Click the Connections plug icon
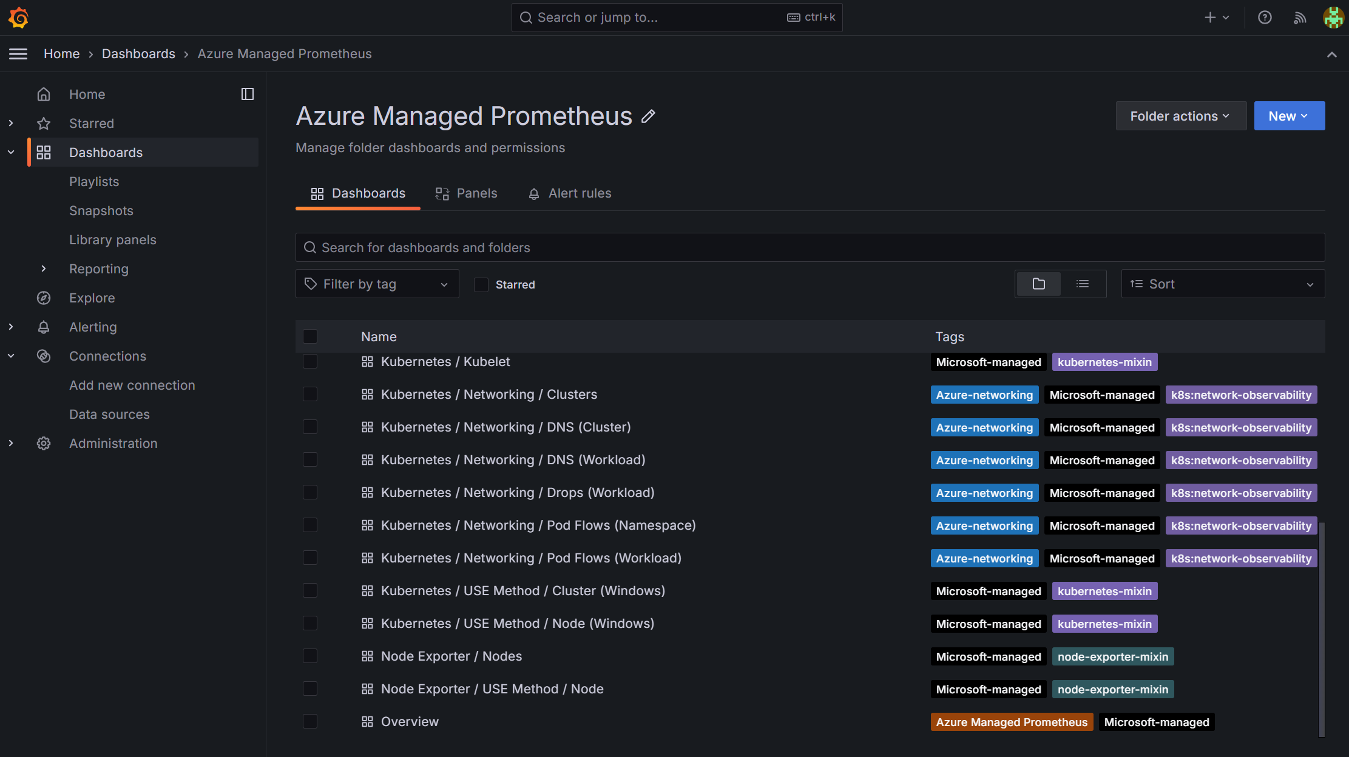The width and height of the screenshot is (1349, 757). pyautogui.click(x=44, y=355)
